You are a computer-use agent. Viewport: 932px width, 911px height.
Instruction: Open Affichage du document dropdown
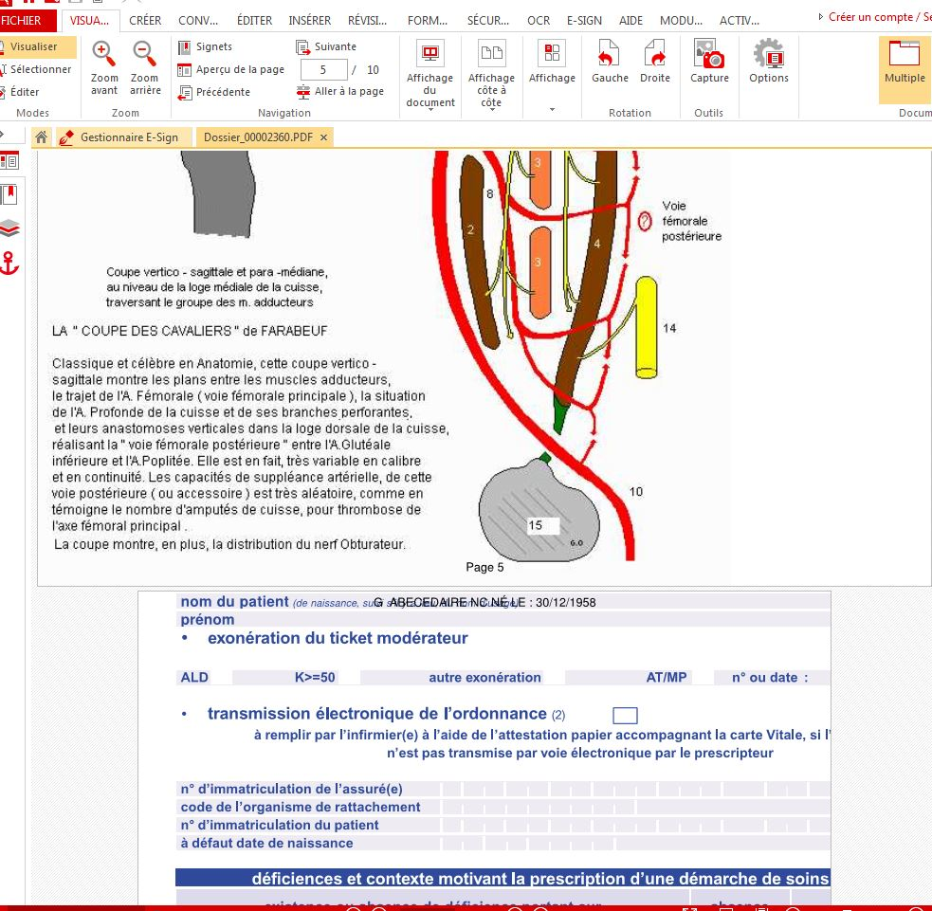tap(429, 74)
